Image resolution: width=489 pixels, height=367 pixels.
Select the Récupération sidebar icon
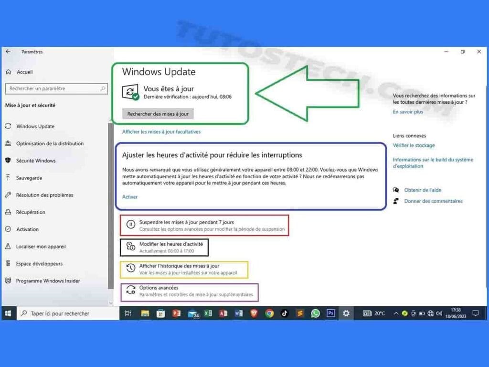tap(8, 212)
